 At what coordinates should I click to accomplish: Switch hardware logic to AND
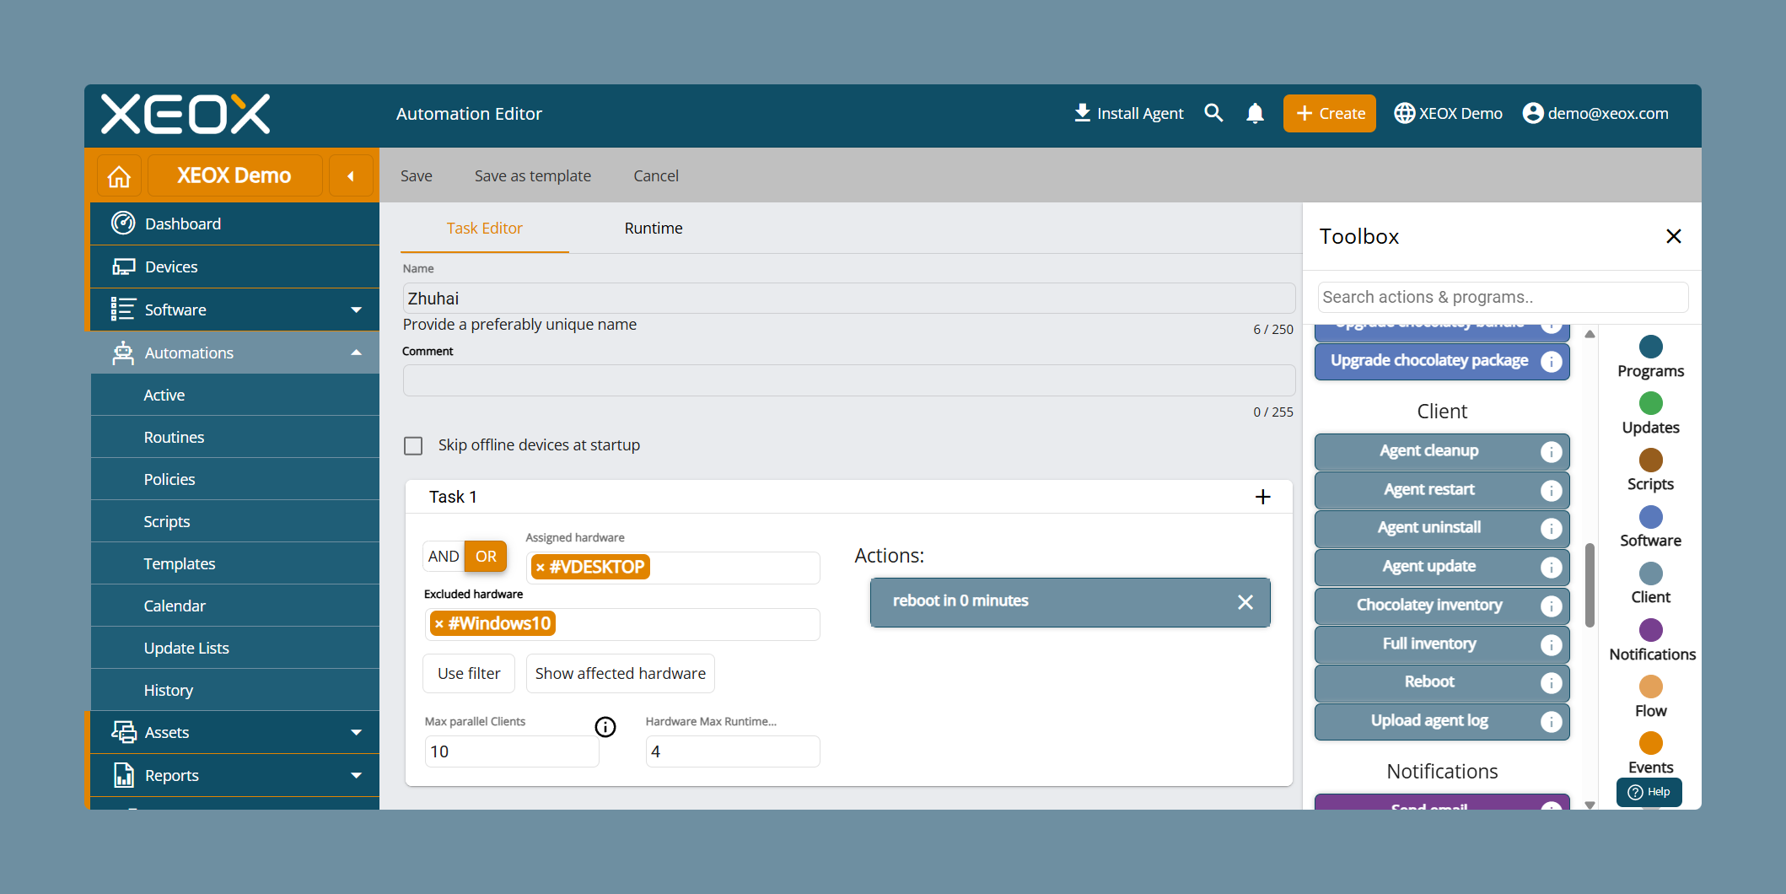(444, 557)
